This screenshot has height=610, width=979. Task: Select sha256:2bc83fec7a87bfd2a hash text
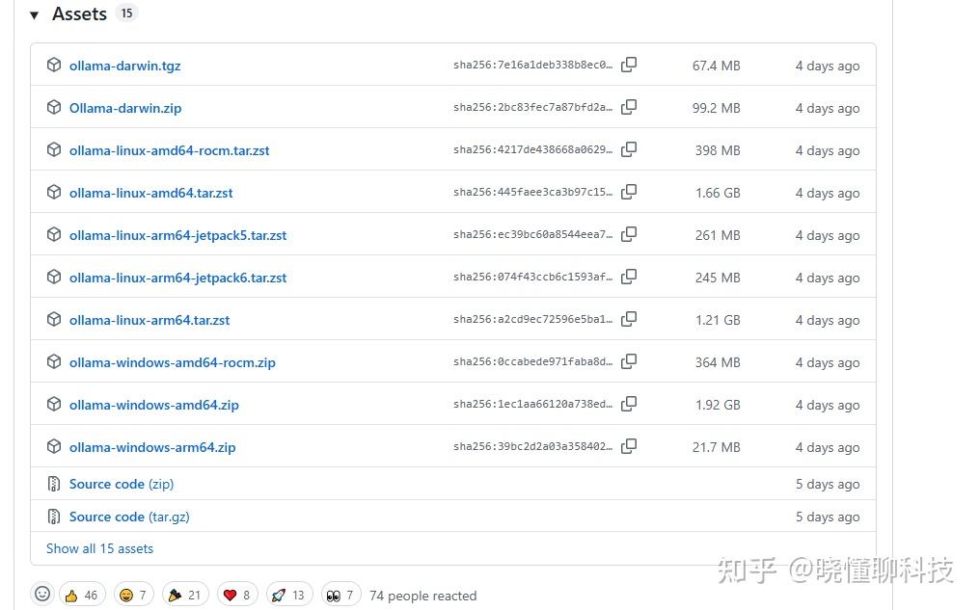tap(532, 107)
